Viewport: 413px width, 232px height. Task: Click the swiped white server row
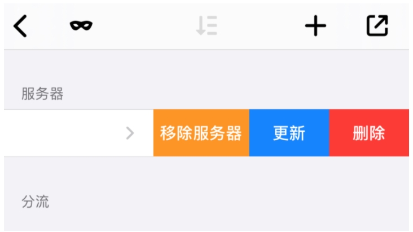(78, 133)
